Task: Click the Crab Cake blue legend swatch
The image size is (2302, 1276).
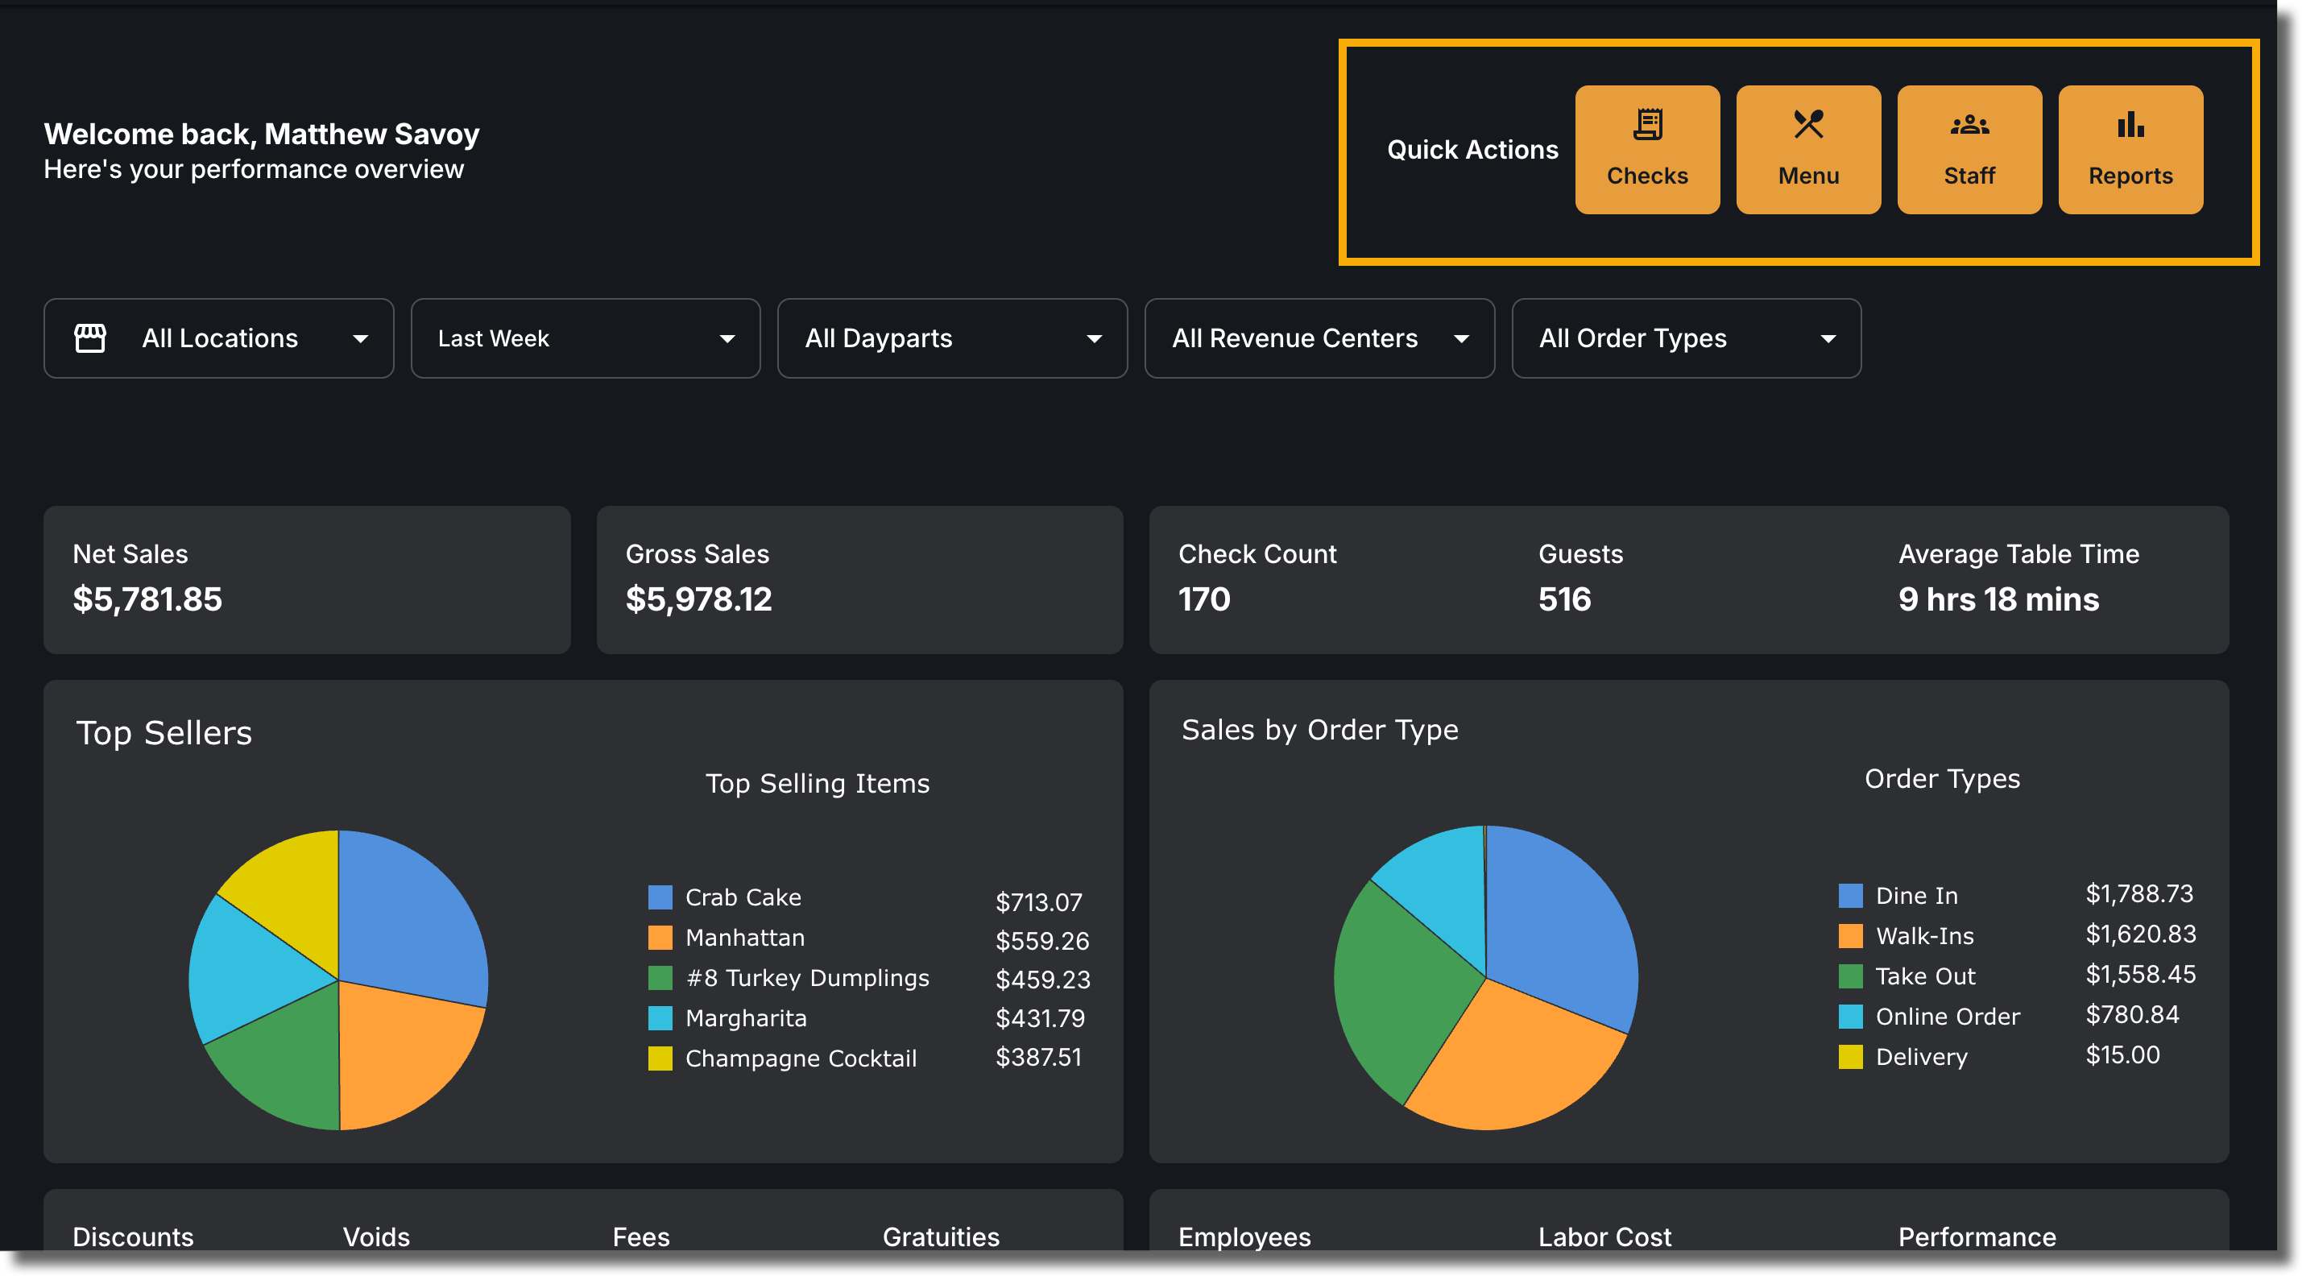Action: click(x=660, y=897)
